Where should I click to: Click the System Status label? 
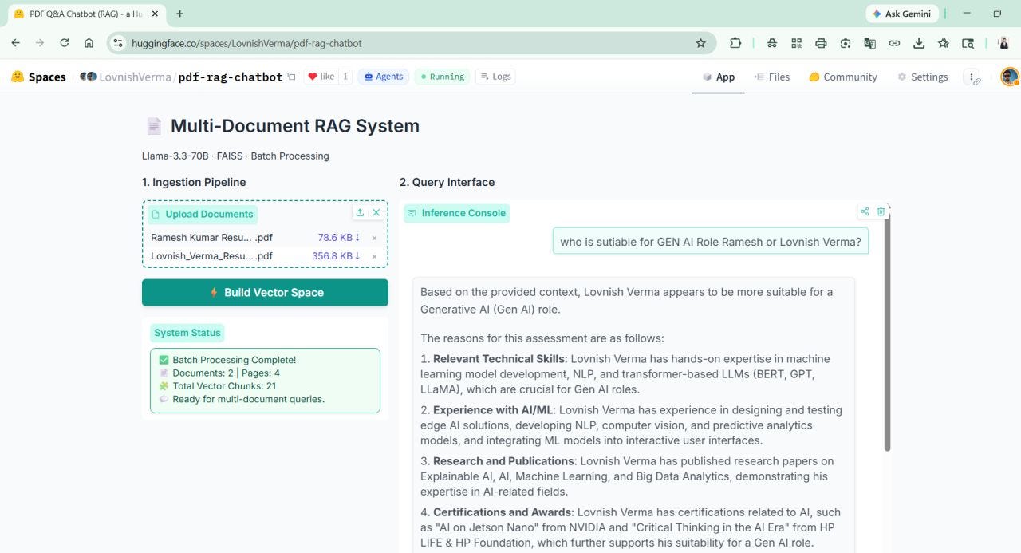187,333
